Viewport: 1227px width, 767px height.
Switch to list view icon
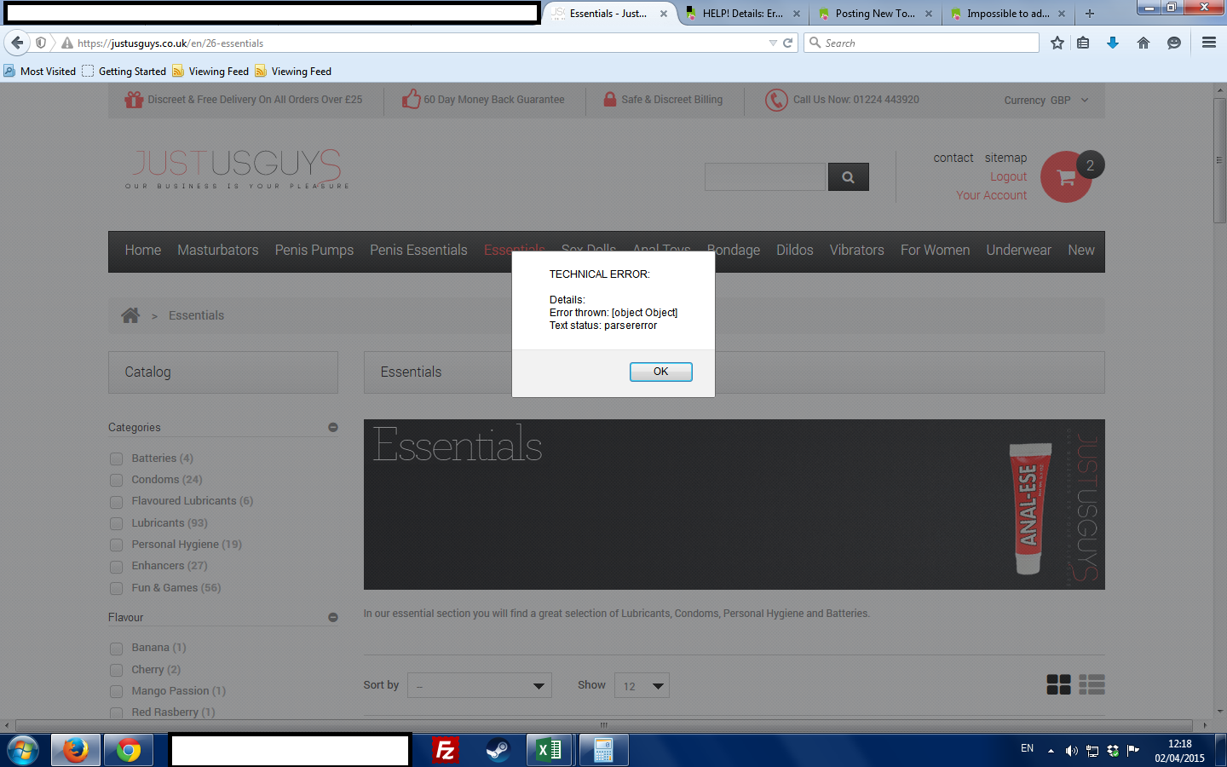click(x=1092, y=684)
